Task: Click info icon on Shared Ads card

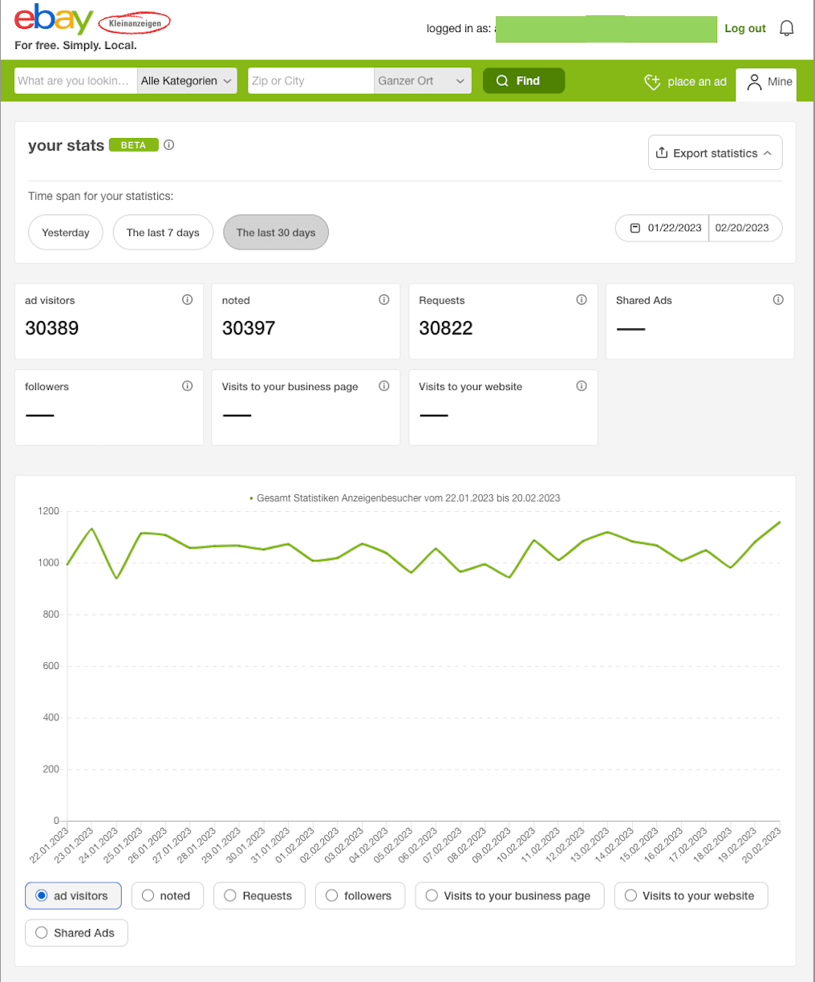Action: coord(778,300)
